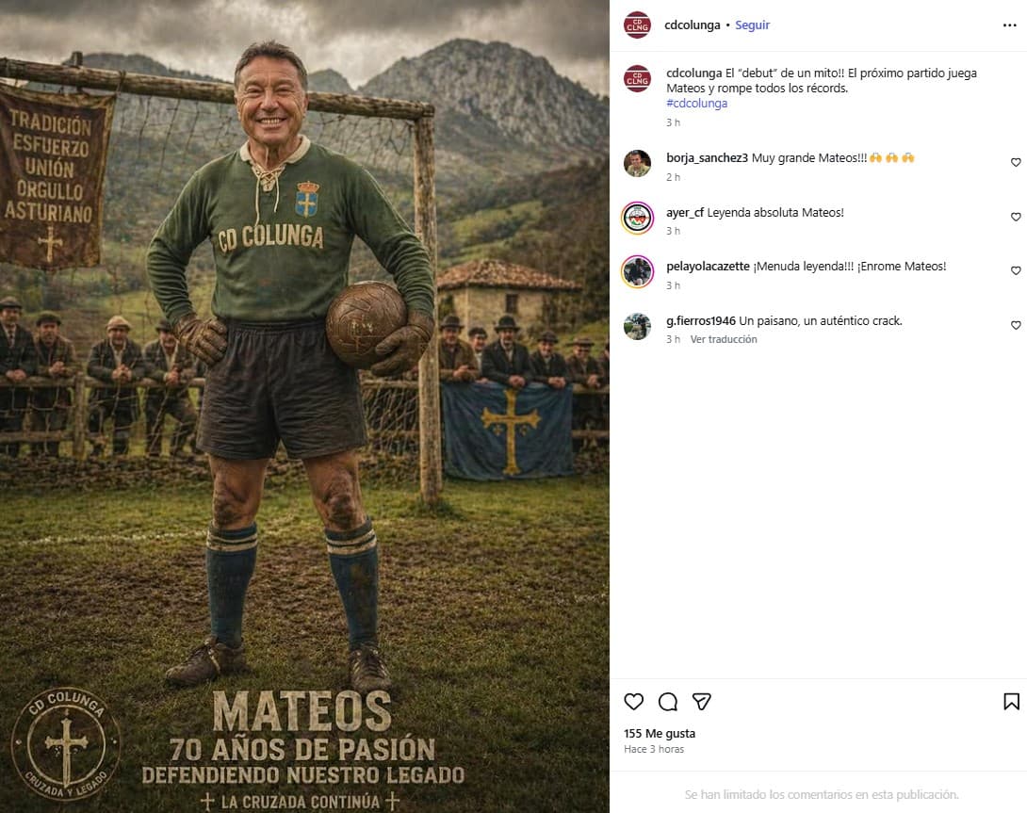Save post with the bookmark icon

1011,702
